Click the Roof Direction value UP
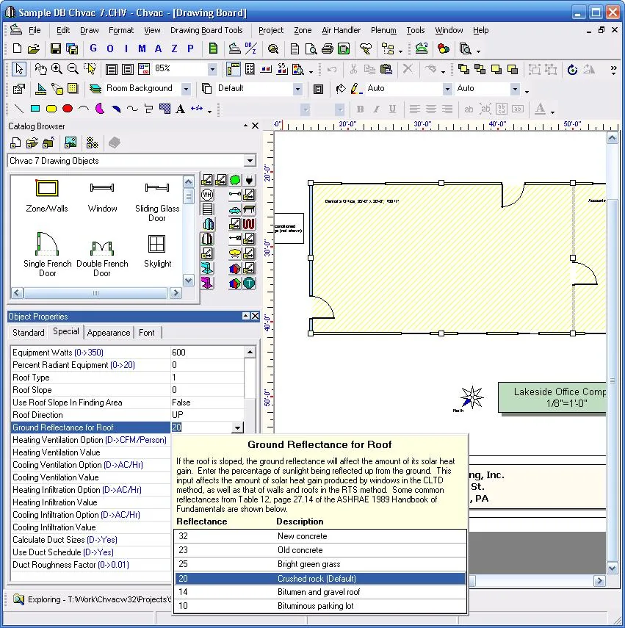 tap(207, 415)
